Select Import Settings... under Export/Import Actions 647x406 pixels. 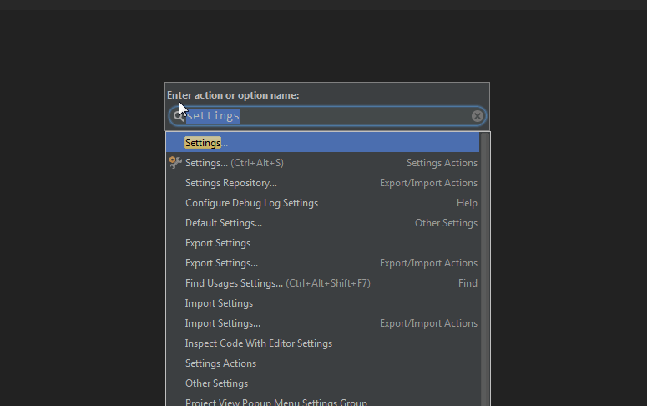(323, 323)
